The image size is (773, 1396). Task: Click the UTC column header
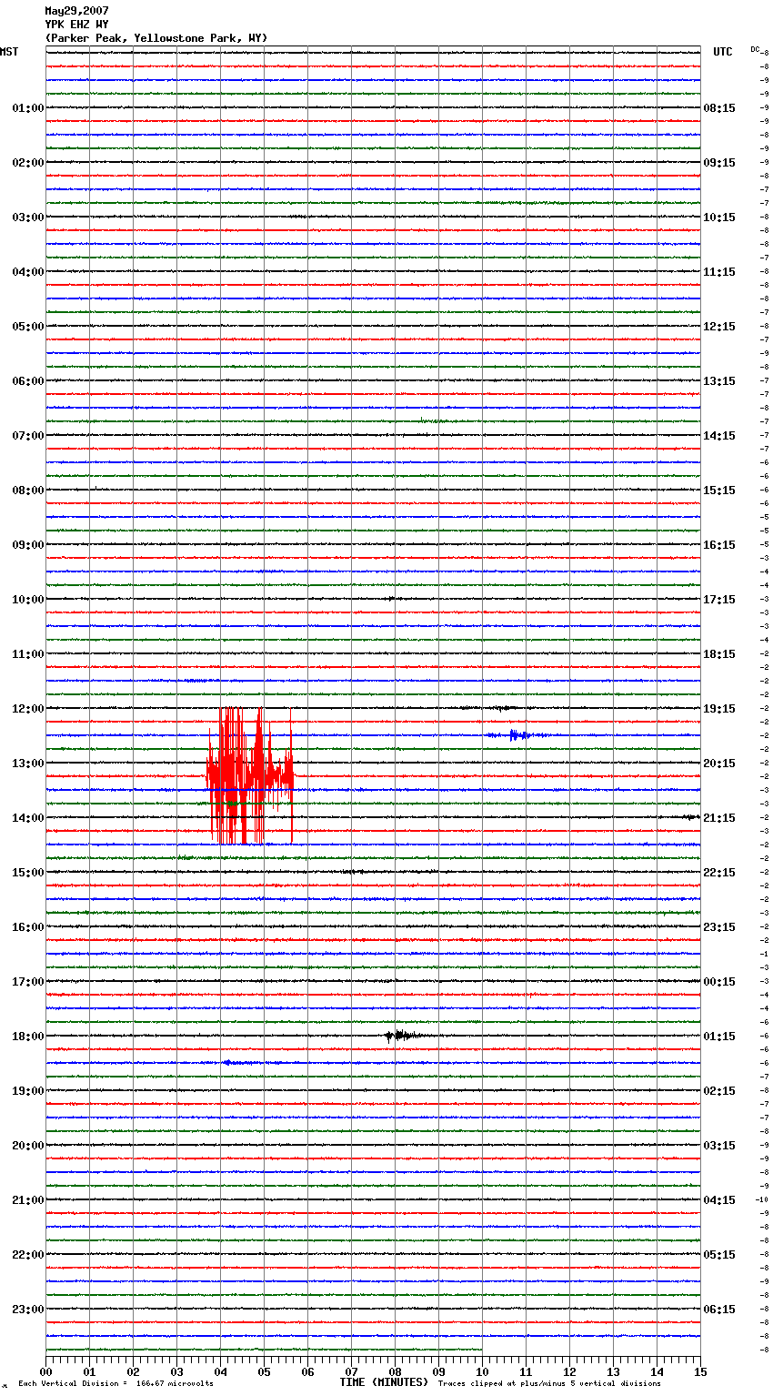tap(723, 52)
